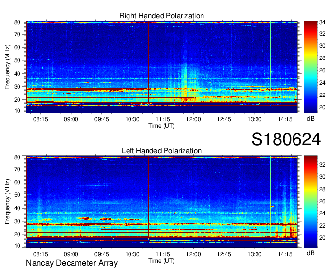Click the 'dB' label under lower color scale

(311, 253)
